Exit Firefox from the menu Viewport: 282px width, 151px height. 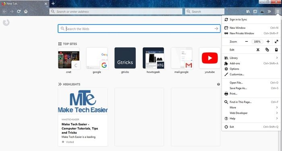point(251,127)
